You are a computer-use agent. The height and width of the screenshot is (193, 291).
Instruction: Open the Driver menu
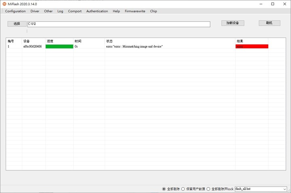pos(35,11)
